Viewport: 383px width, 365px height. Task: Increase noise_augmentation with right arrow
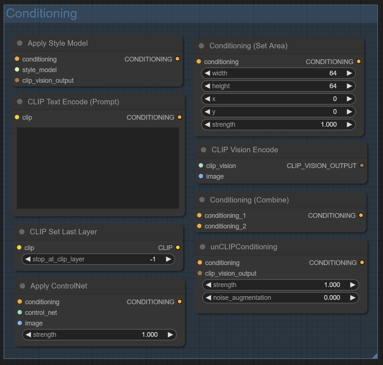(353, 298)
